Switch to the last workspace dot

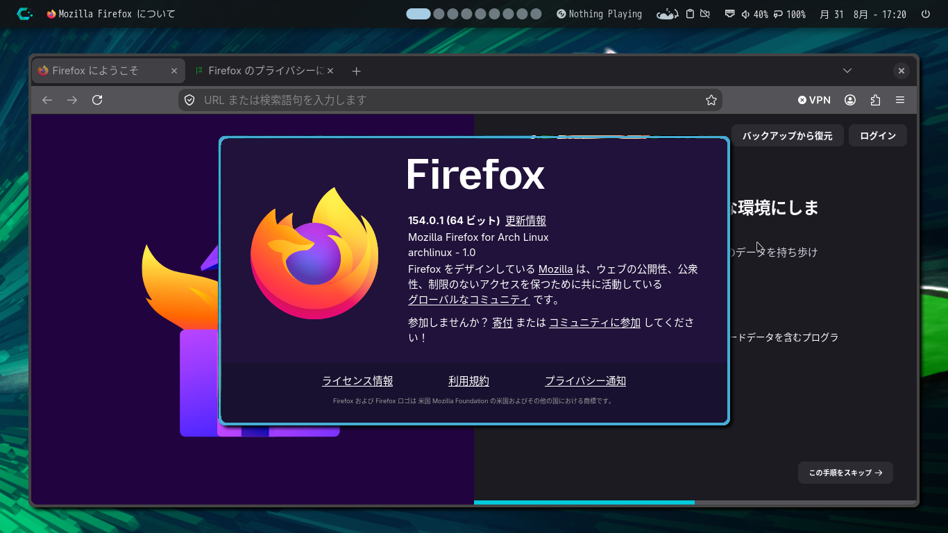[536, 14]
